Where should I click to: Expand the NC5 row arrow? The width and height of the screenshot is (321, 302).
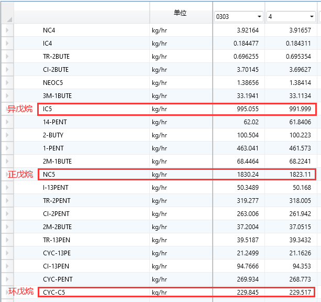point(7,175)
